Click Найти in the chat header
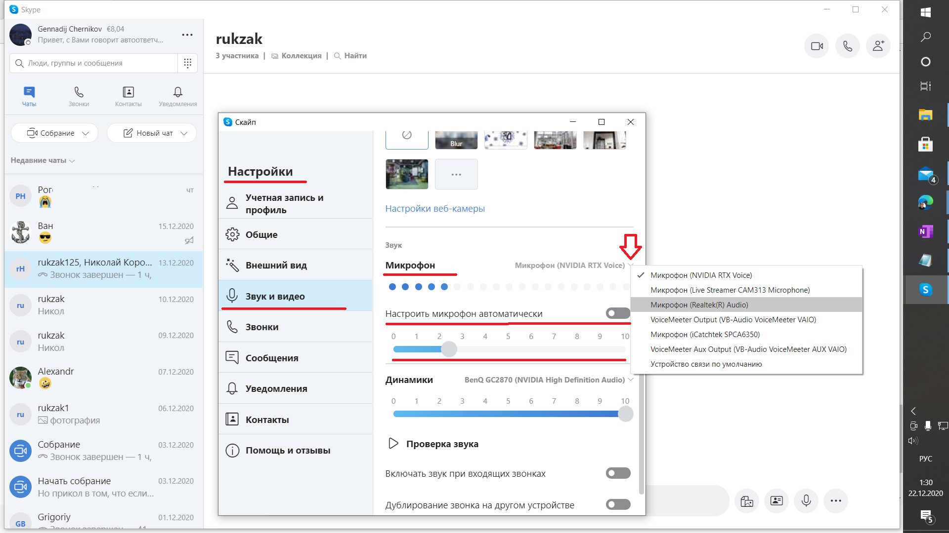Image resolution: width=949 pixels, height=533 pixels. point(350,56)
